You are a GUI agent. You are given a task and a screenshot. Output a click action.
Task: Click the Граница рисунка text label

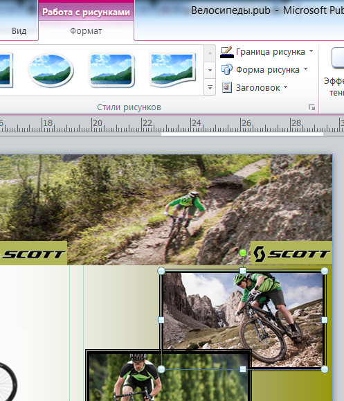click(271, 52)
